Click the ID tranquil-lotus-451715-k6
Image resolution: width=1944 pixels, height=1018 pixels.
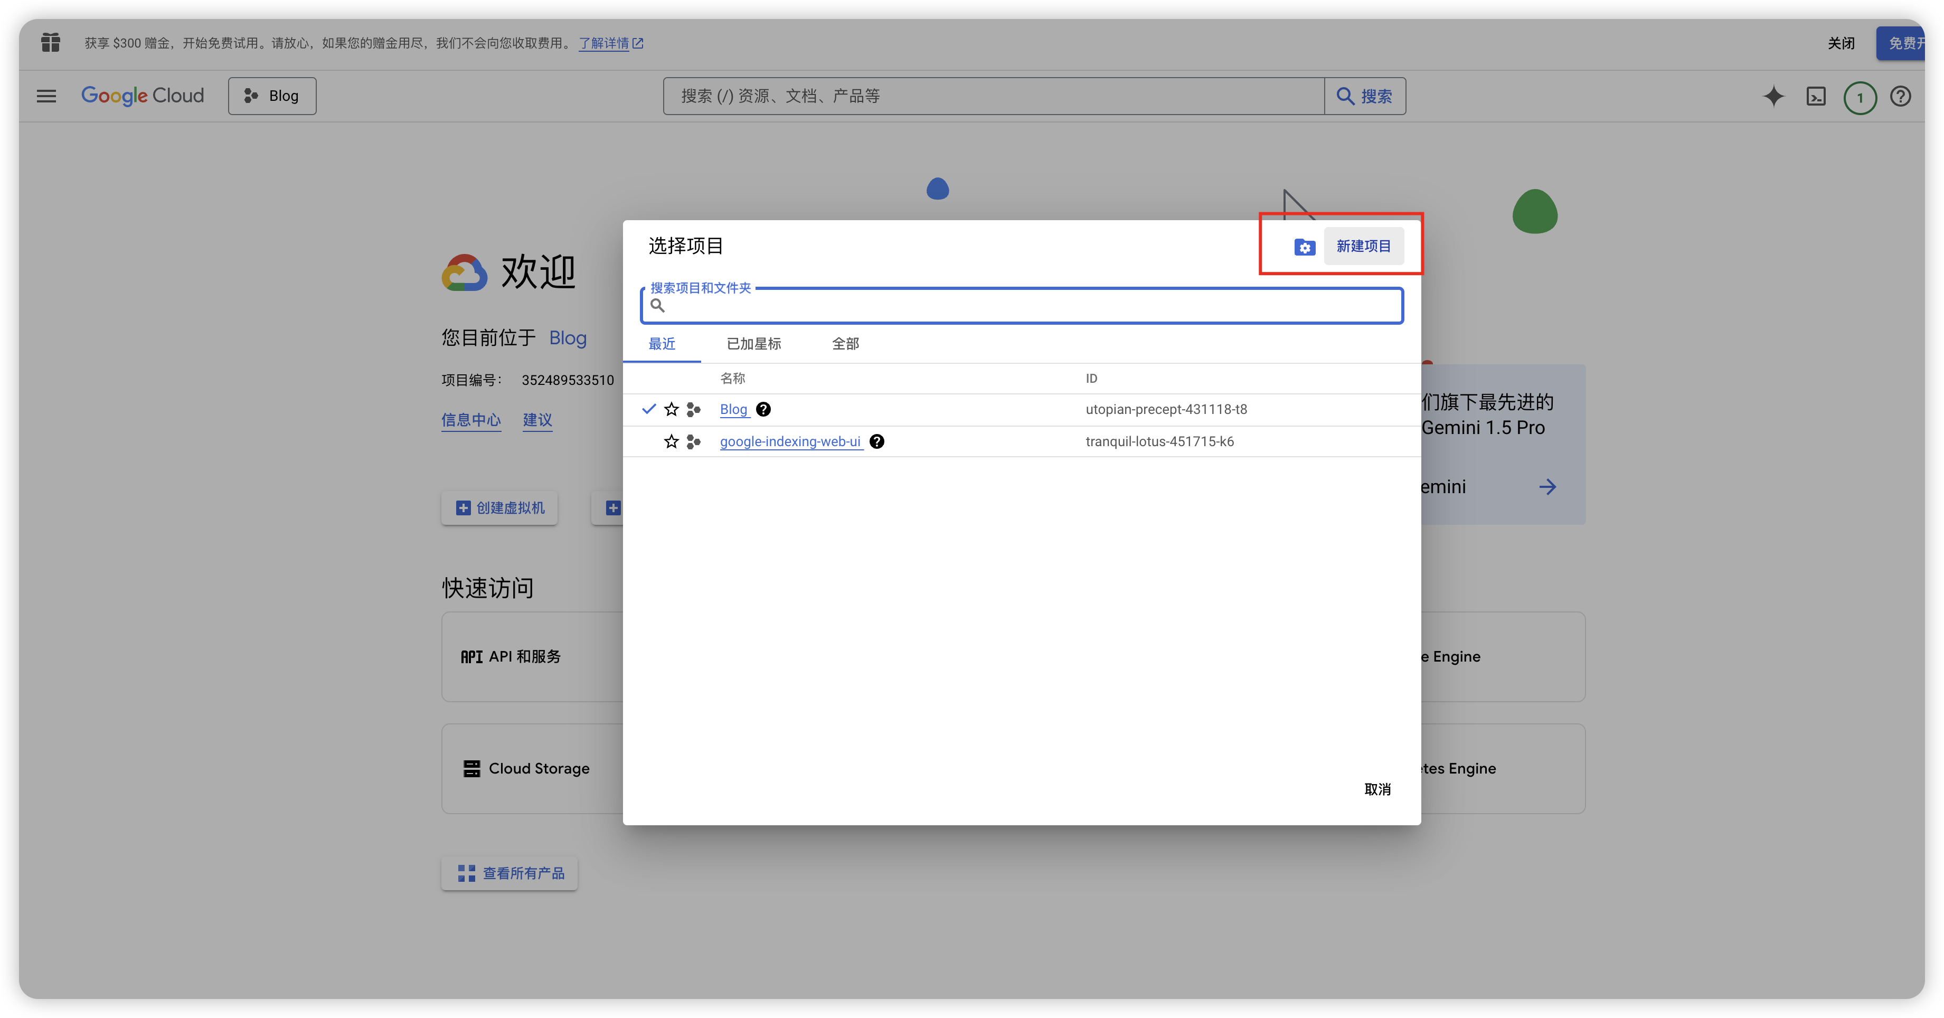click(x=1159, y=441)
